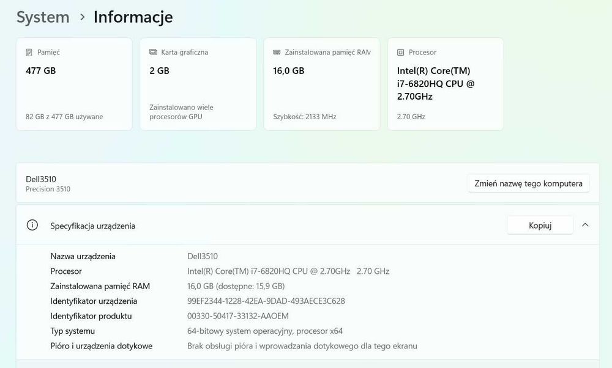Collapse the Specyfikacja urządzenia section
The image size is (612, 368).
585,225
